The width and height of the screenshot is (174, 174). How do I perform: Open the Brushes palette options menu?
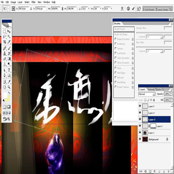click(x=172, y=24)
